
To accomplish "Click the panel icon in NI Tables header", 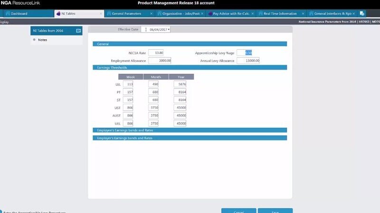I will click(x=78, y=31).
